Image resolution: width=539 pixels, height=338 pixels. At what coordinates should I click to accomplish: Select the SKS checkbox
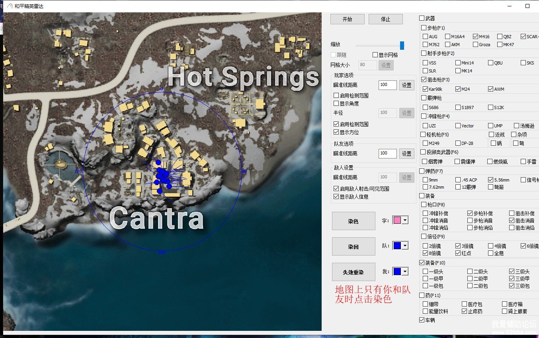click(523, 63)
